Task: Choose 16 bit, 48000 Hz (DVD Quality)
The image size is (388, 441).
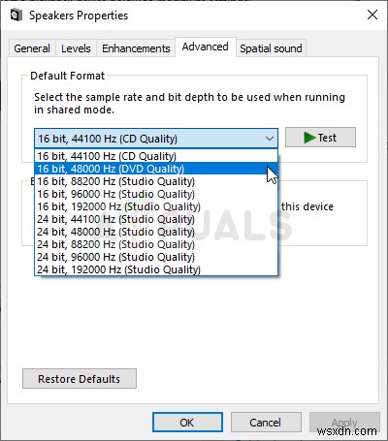Action: [156, 169]
